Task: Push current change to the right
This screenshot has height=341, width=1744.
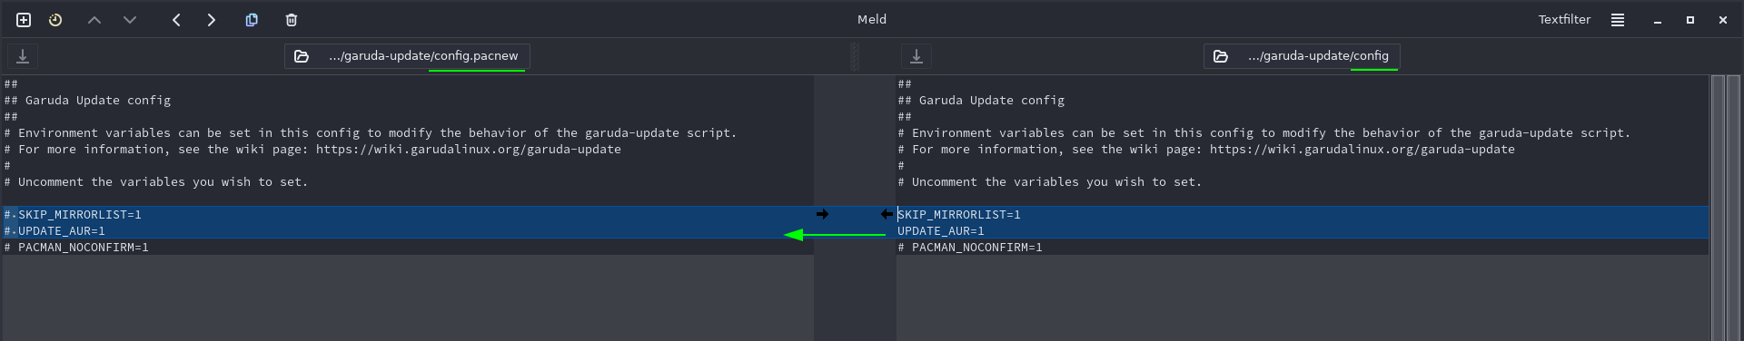Action: 212,20
